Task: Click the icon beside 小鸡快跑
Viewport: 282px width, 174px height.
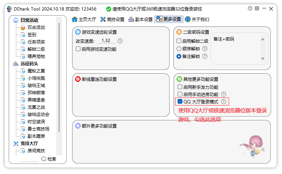Action: point(23,78)
